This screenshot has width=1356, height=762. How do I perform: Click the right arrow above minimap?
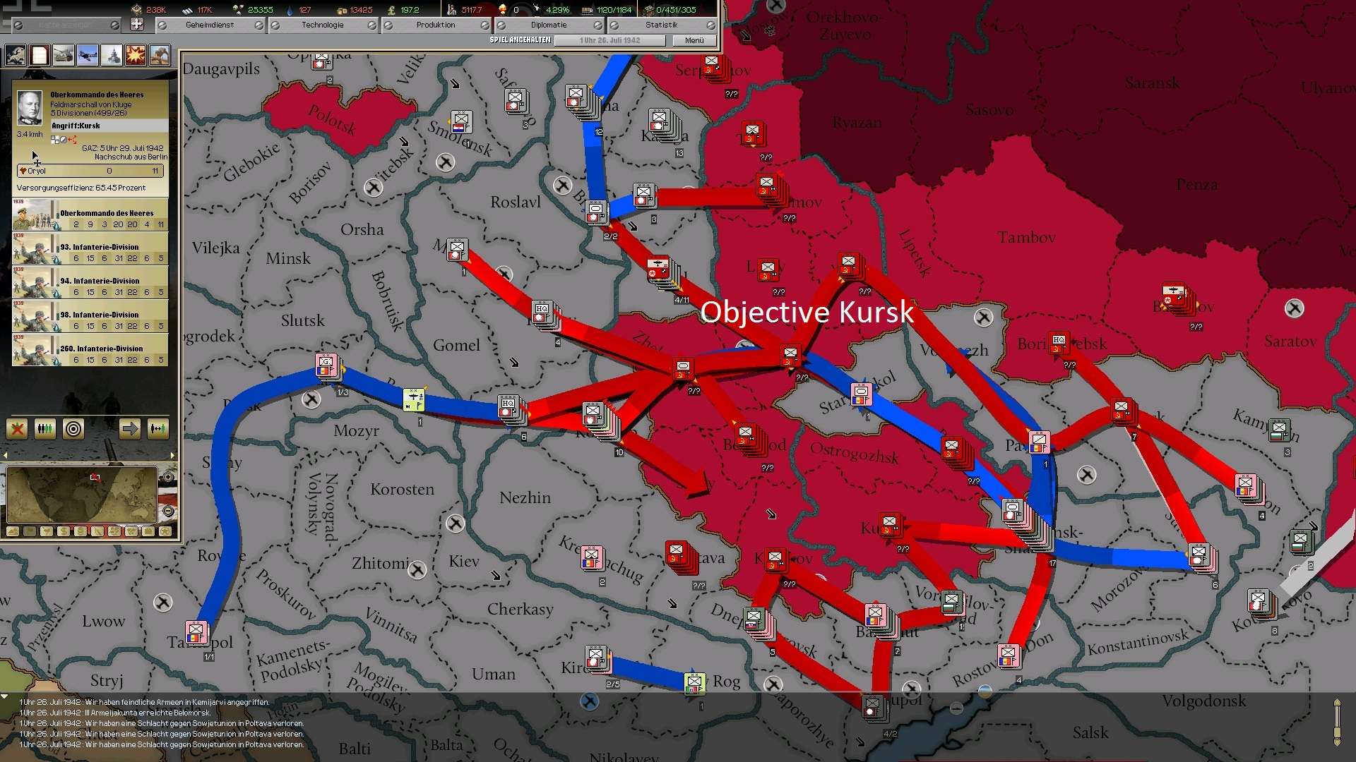(x=173, y=455)
